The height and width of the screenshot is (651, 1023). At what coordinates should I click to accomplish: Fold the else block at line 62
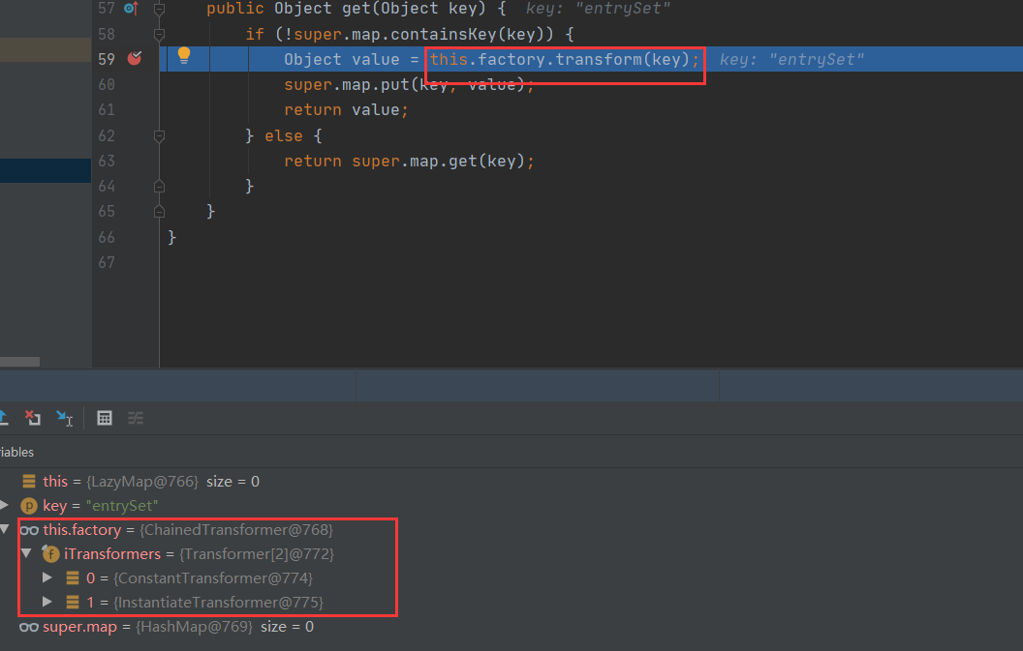[x=158, y=135]
